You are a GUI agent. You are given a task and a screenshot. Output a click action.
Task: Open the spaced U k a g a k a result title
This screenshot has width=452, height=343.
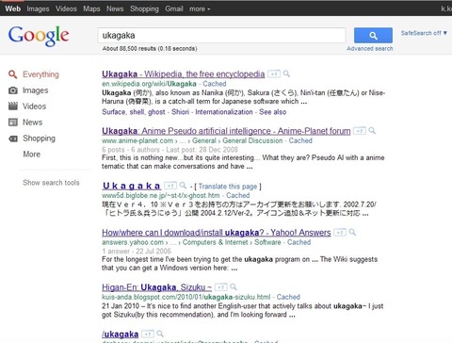coord(132,186)
